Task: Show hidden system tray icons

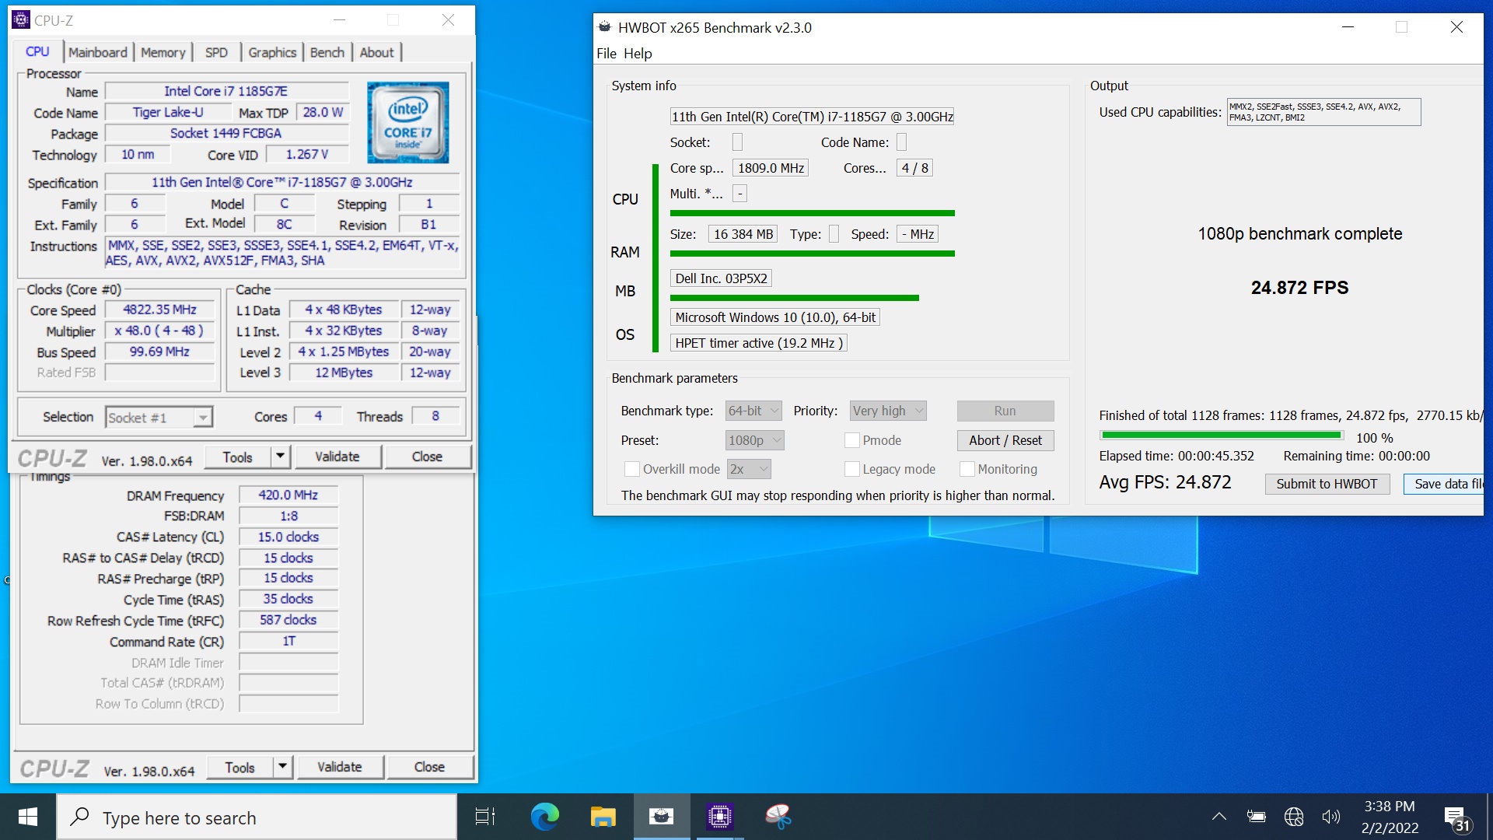Action: 1219,817
